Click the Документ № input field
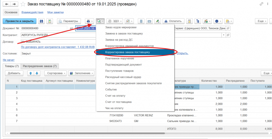The width and height of the screenshot is (272, 139). point(44,28)
